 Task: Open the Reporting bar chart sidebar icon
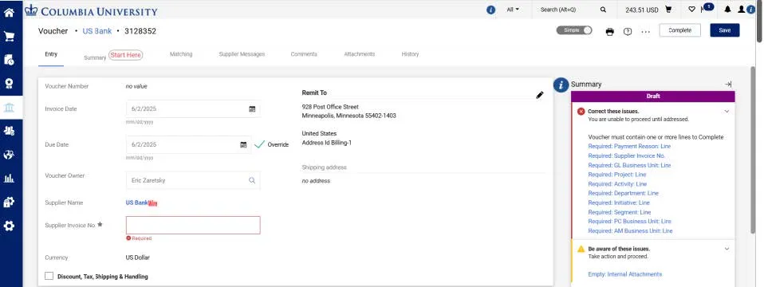[9, 179]
